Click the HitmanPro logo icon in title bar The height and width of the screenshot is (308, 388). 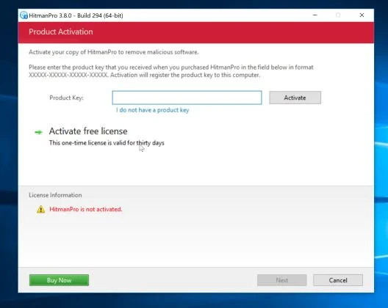point(24,15)
